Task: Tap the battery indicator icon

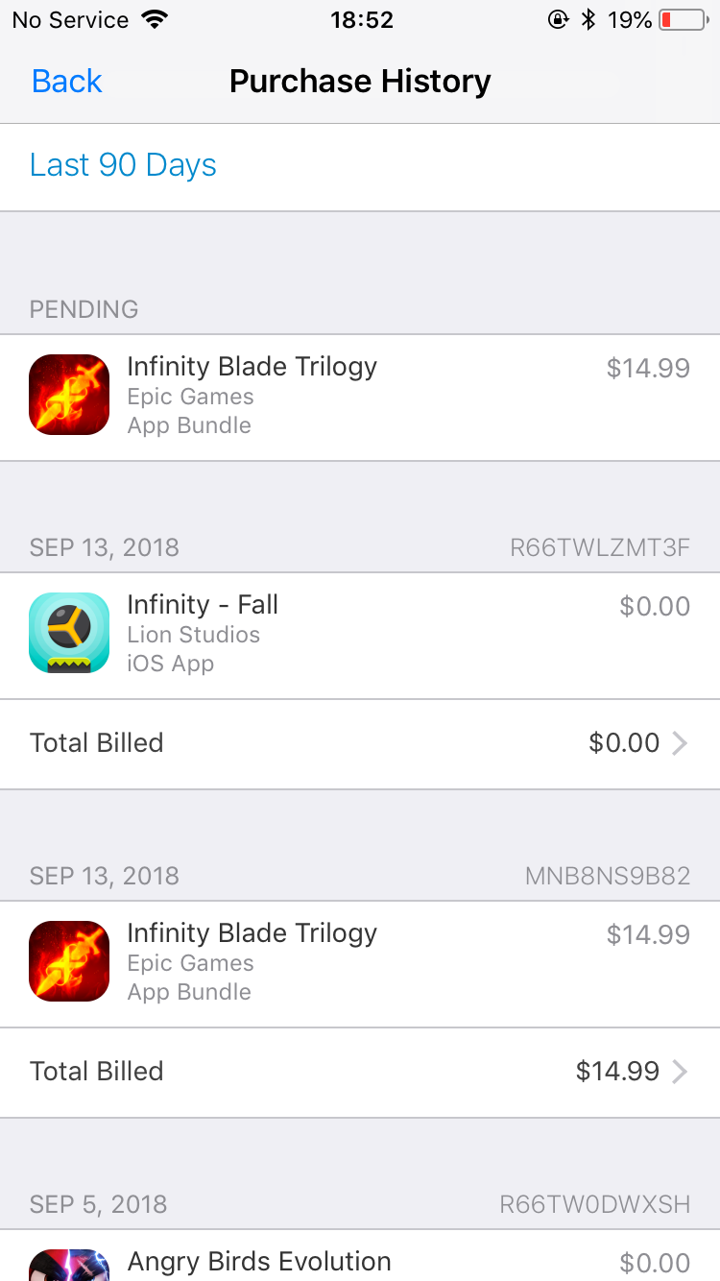Action: (683, 19)
